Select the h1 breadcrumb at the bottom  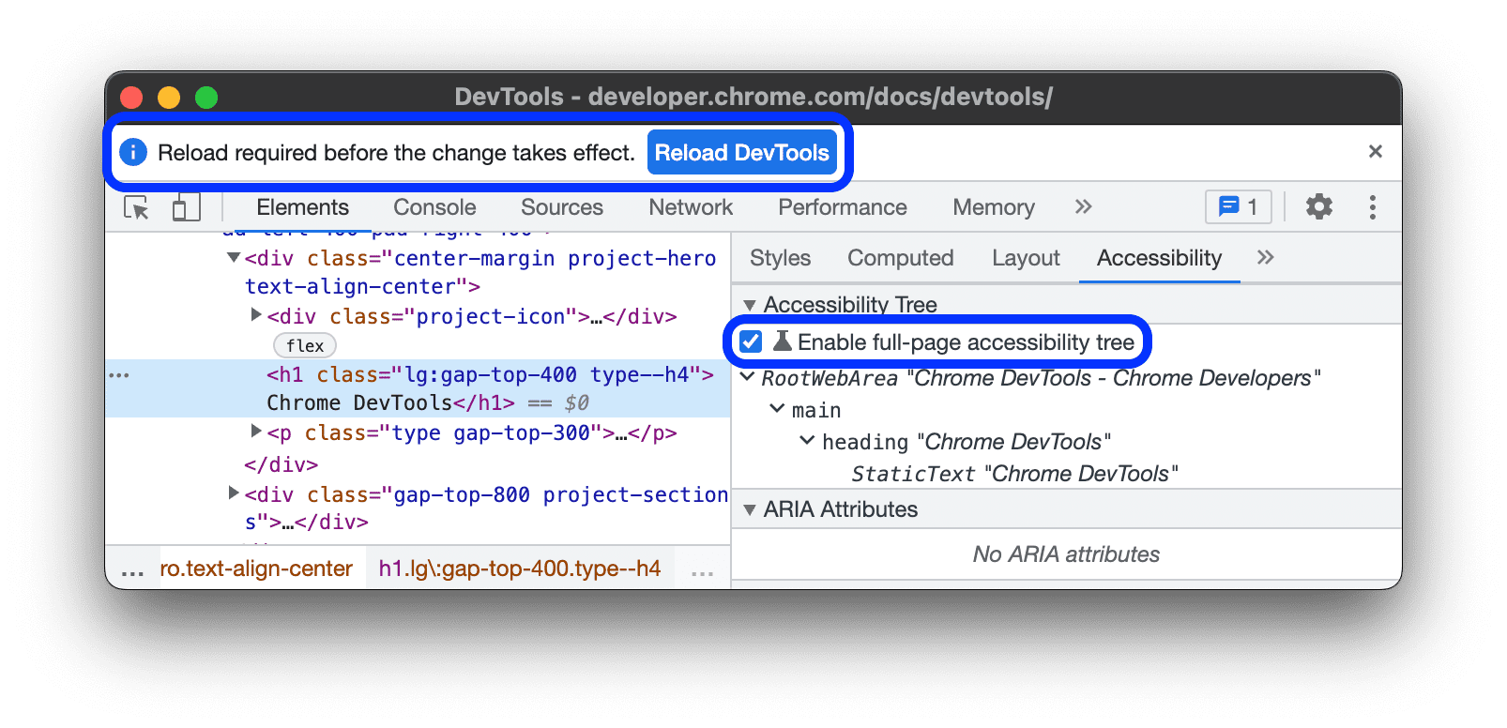point(520,568)
